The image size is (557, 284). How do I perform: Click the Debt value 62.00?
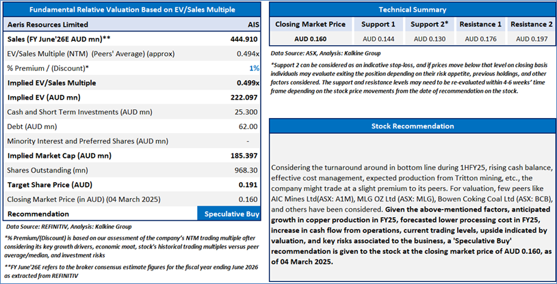tap(248, 126)
